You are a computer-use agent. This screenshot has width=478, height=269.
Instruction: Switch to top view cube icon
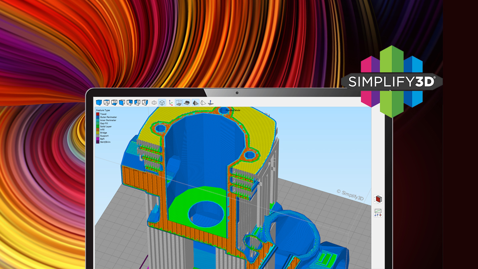coord(107,103)
